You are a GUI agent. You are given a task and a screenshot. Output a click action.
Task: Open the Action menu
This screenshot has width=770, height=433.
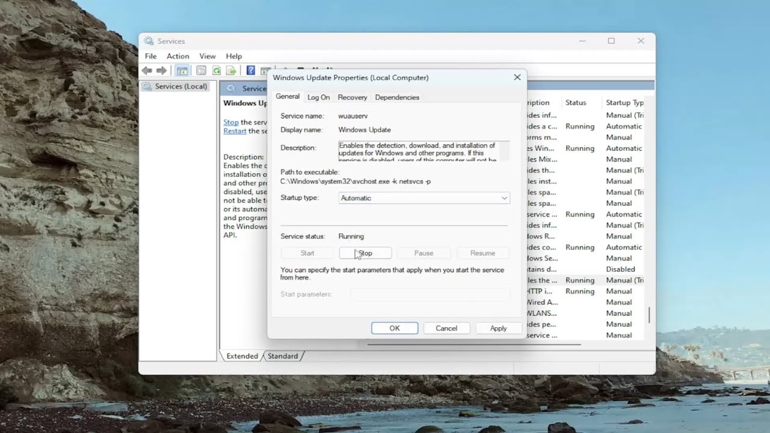[x=177, y=56]
